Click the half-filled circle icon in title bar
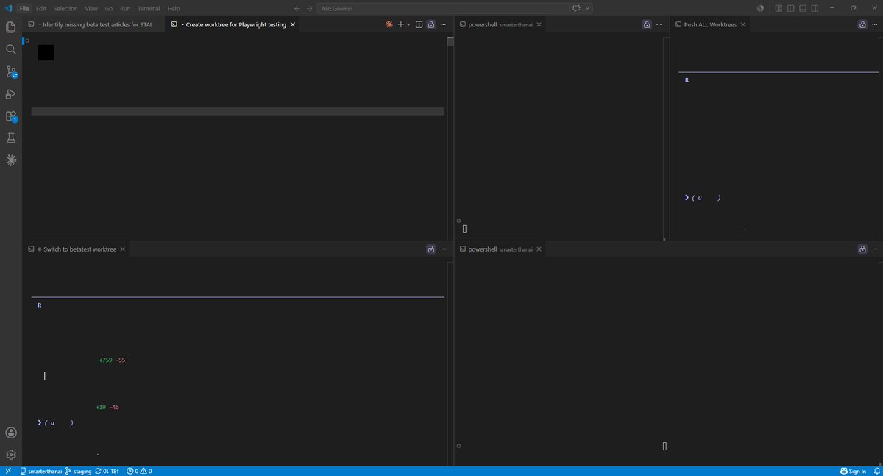Image resolution: width=883 pixels, height=476 pixels. click(761, 8)
